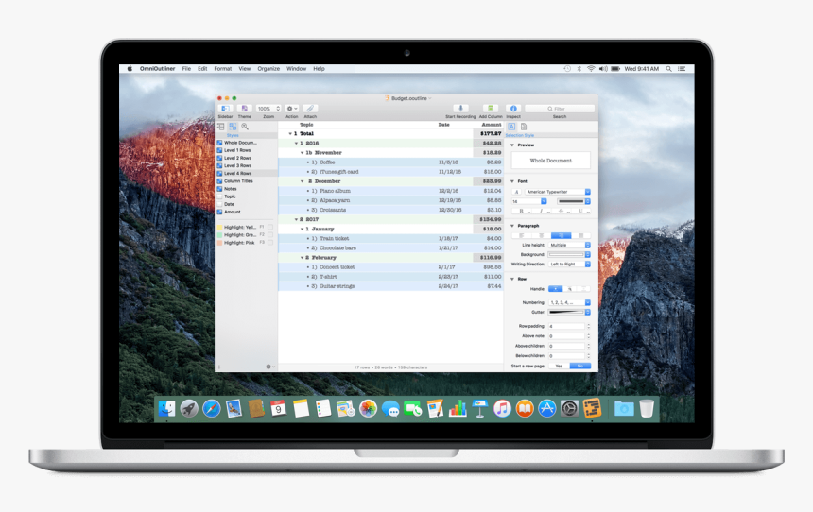
Task: Open the Theme picker in toolbar
Action: [x=244, y=109]
